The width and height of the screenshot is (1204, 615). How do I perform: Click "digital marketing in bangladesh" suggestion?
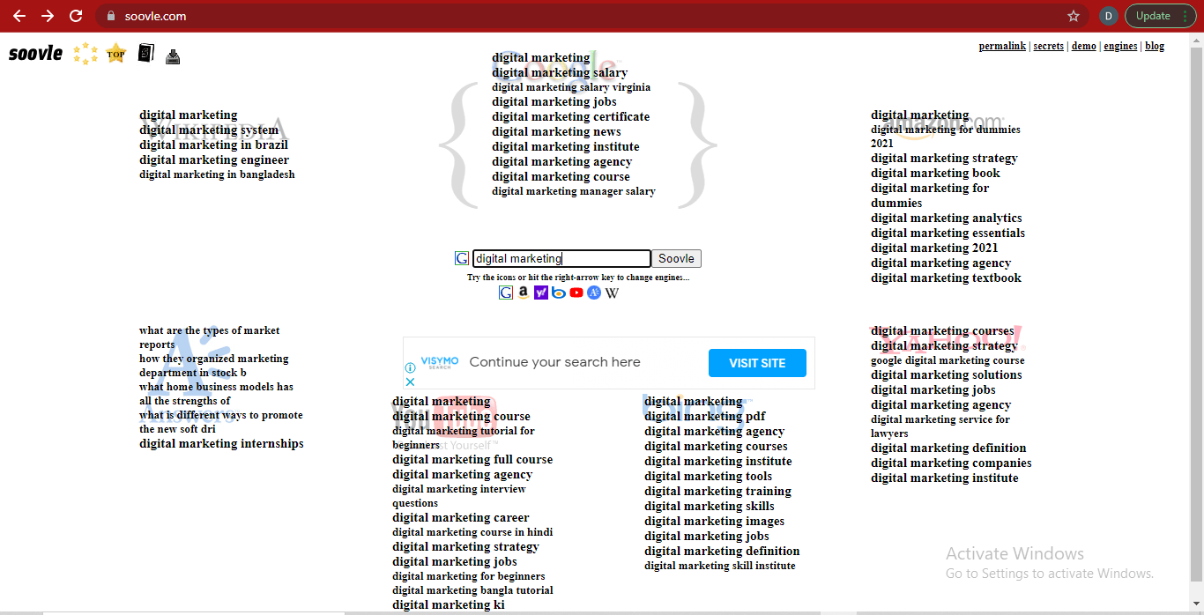pos(217,174)
